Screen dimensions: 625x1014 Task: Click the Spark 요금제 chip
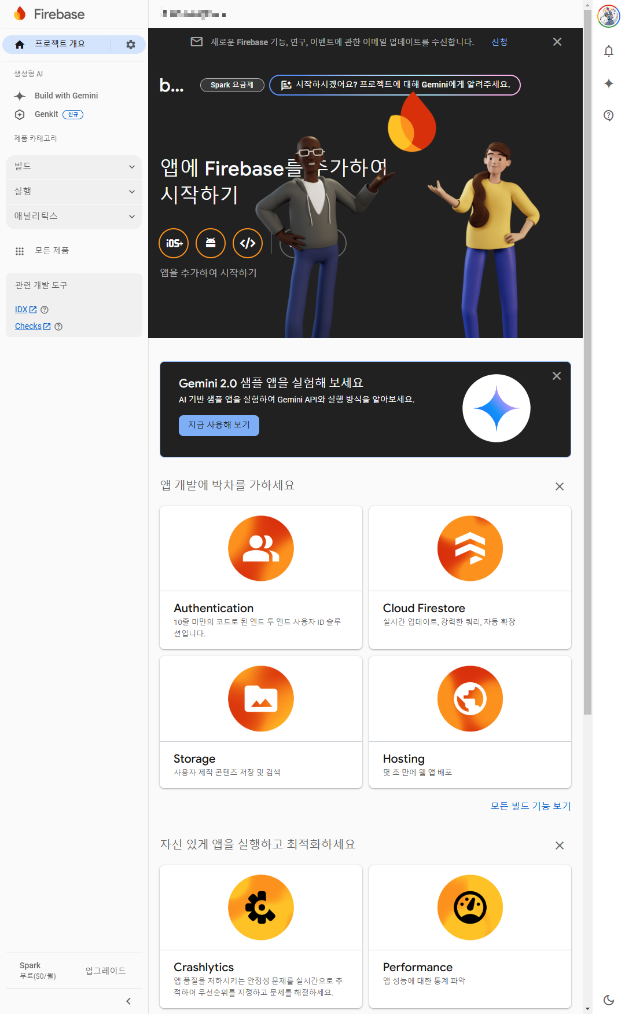pyautogui.click(x=232, y=85)
